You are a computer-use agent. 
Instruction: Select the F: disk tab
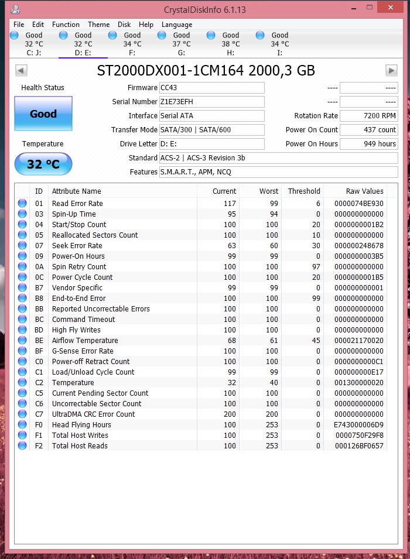[132, 44]
